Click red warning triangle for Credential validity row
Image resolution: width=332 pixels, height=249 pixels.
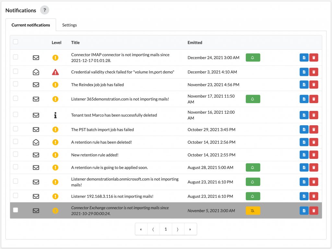pos(55,72)
